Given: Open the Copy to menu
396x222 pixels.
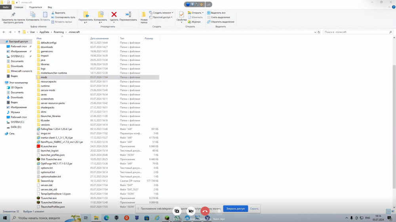Looking at the screenshot, I should click(x=100, y=17).
